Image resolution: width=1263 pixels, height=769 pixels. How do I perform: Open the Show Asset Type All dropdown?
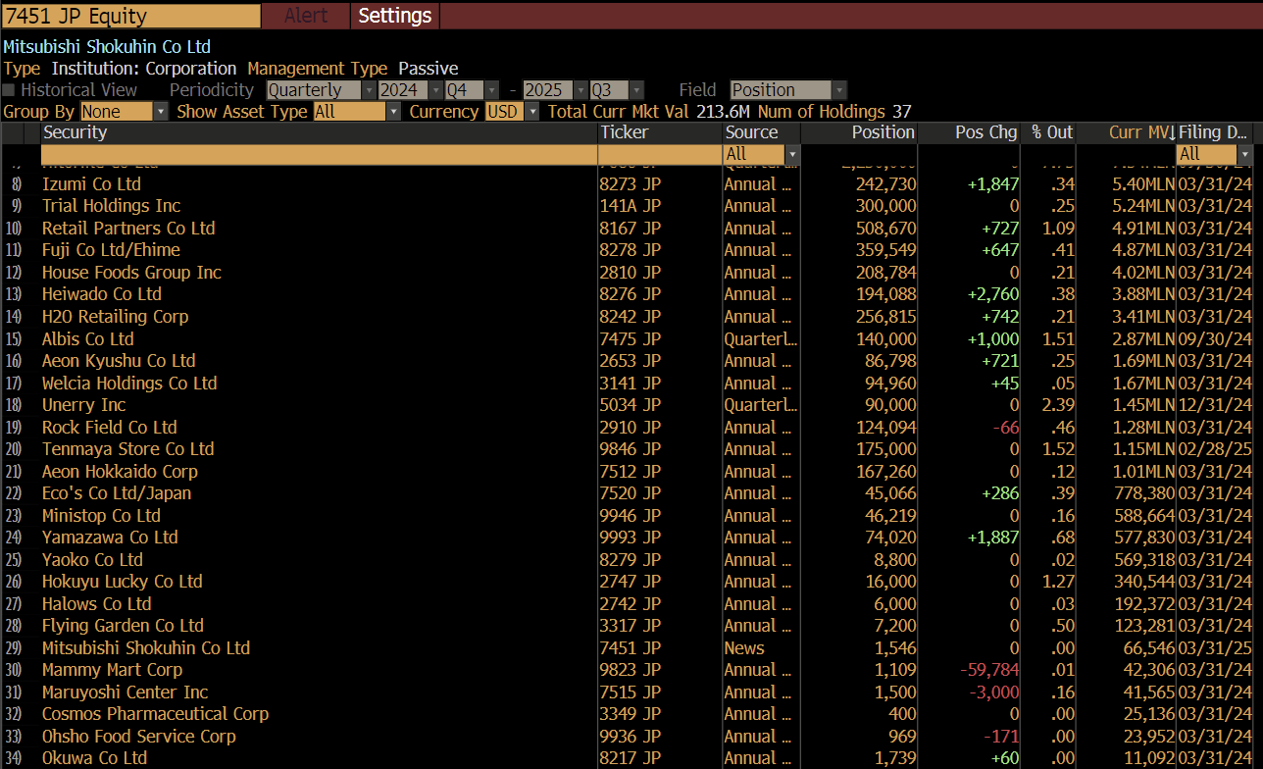tap(357, 112)
